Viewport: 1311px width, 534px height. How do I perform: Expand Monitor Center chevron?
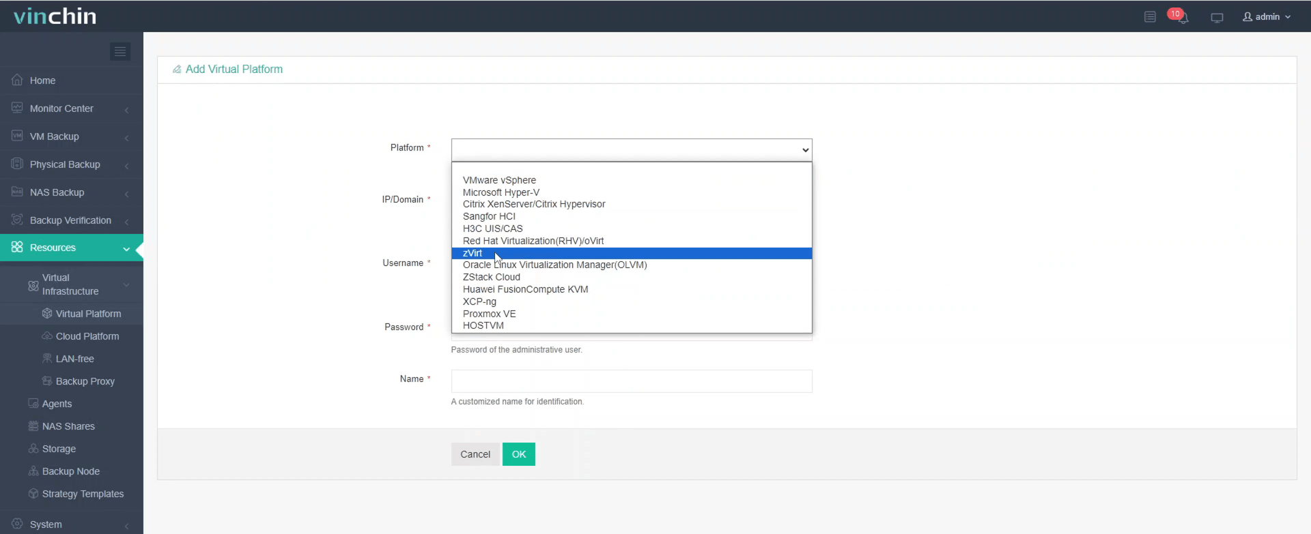click(x=126, y=110)
